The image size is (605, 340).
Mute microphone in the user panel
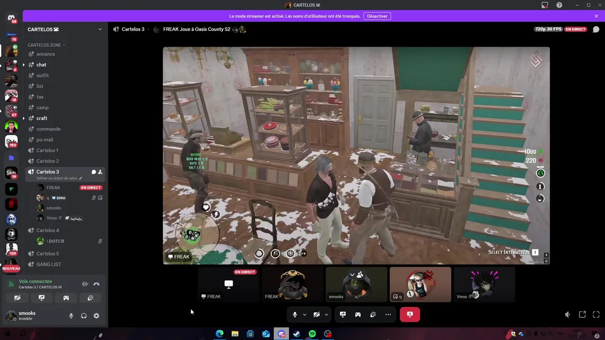[71, 316]
